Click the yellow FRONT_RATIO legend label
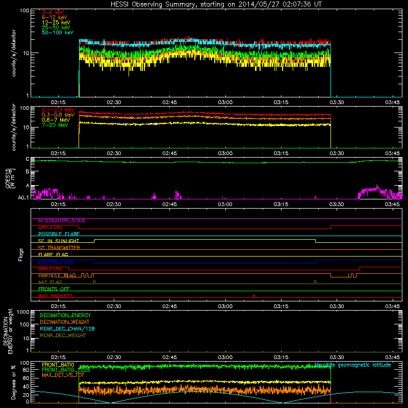 (58, 365)
